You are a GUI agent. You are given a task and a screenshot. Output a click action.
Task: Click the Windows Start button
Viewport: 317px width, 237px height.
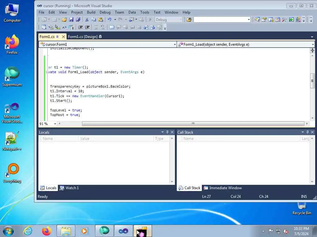pyautogui.click(x=8, y=231)
